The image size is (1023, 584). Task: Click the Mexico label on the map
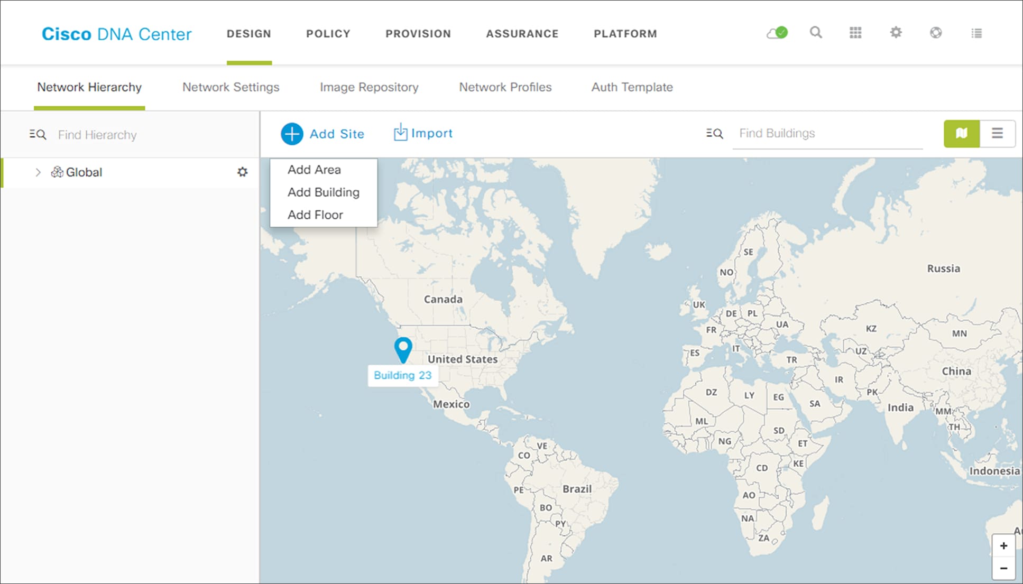[451, 404]
